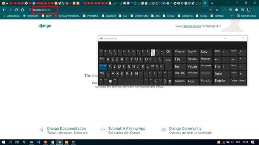Click the left arrow key beside the space bar

click(155, 81)
